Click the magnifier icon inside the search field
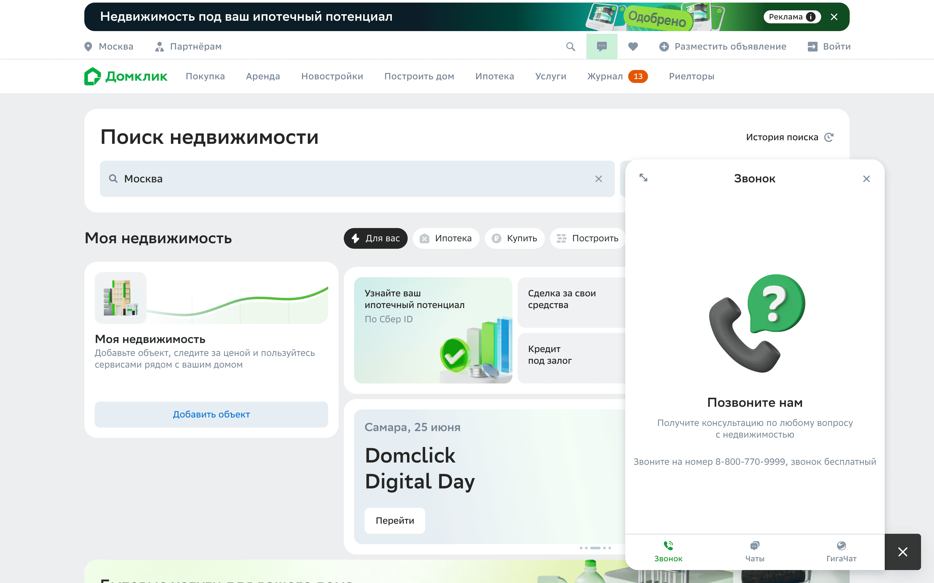Viewport: 934px width, 583px height. [113, 179]
